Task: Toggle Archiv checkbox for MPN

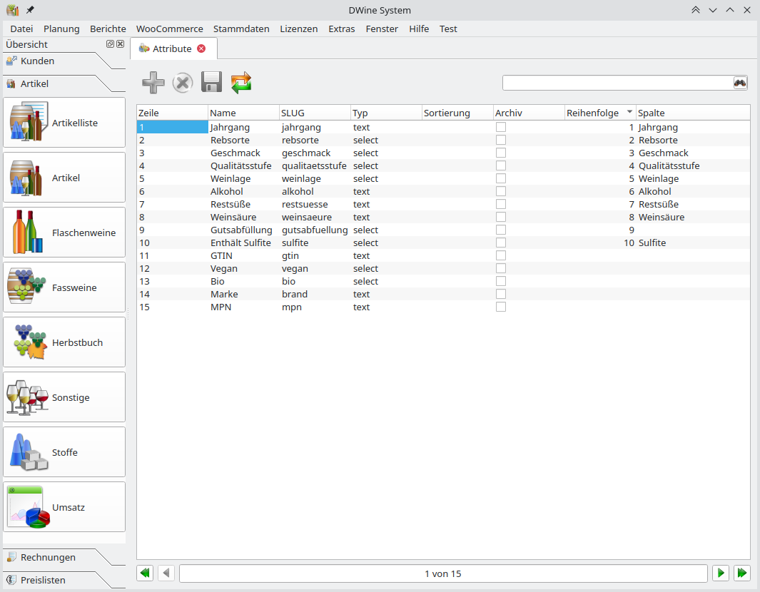Action: [x=501, y=307]
